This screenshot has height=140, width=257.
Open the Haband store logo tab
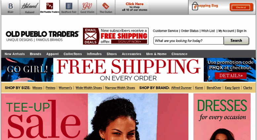pyautogui.click(x=30, y=6)
